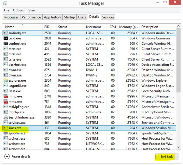Click the services.exe process icon
This screenshot has height=165, width=183.
coord(6,123)
